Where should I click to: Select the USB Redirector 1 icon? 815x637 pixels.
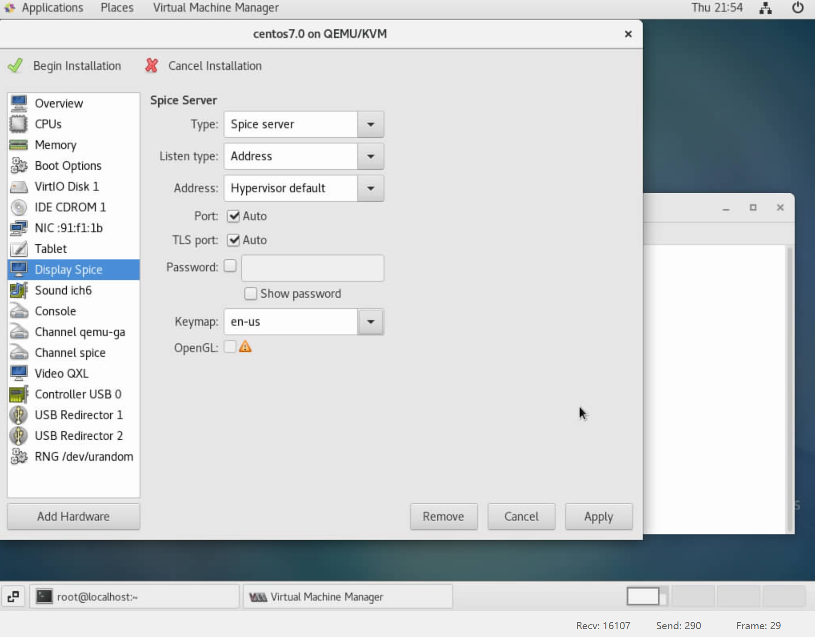tap(18, 415)
